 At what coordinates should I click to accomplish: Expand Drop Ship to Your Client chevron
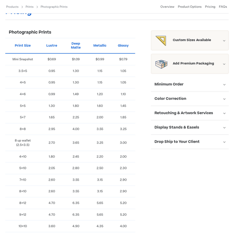(224, 142)
